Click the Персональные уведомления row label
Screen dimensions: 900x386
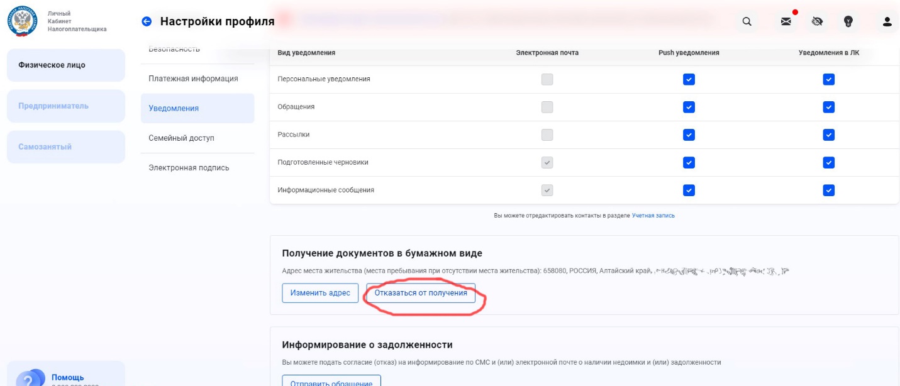(x=324, y=79)
